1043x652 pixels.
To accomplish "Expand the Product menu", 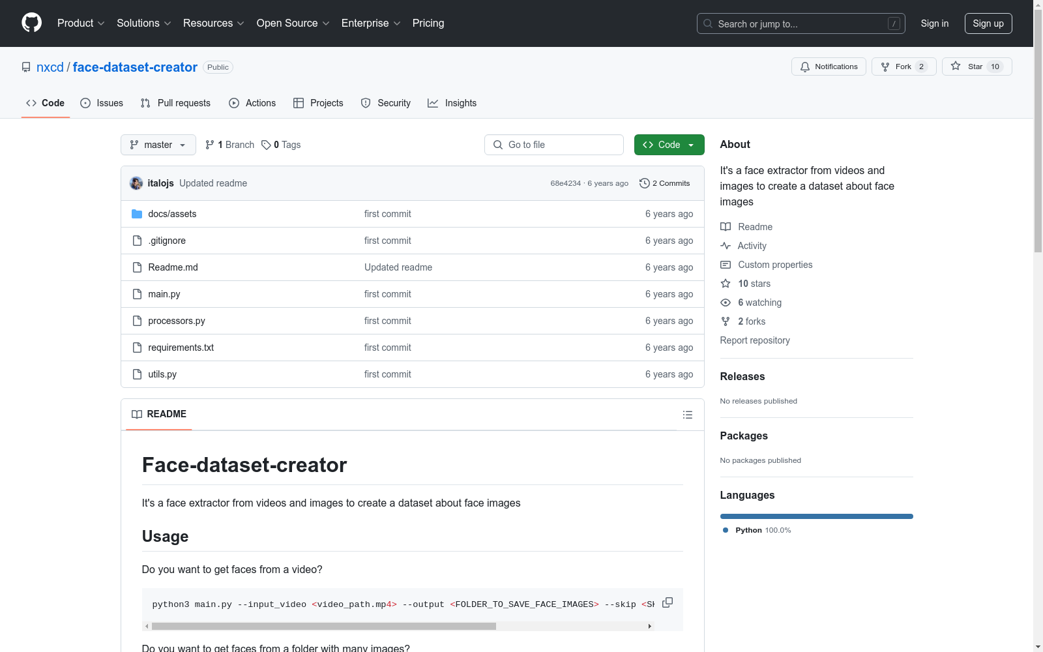I will [81, 23].
